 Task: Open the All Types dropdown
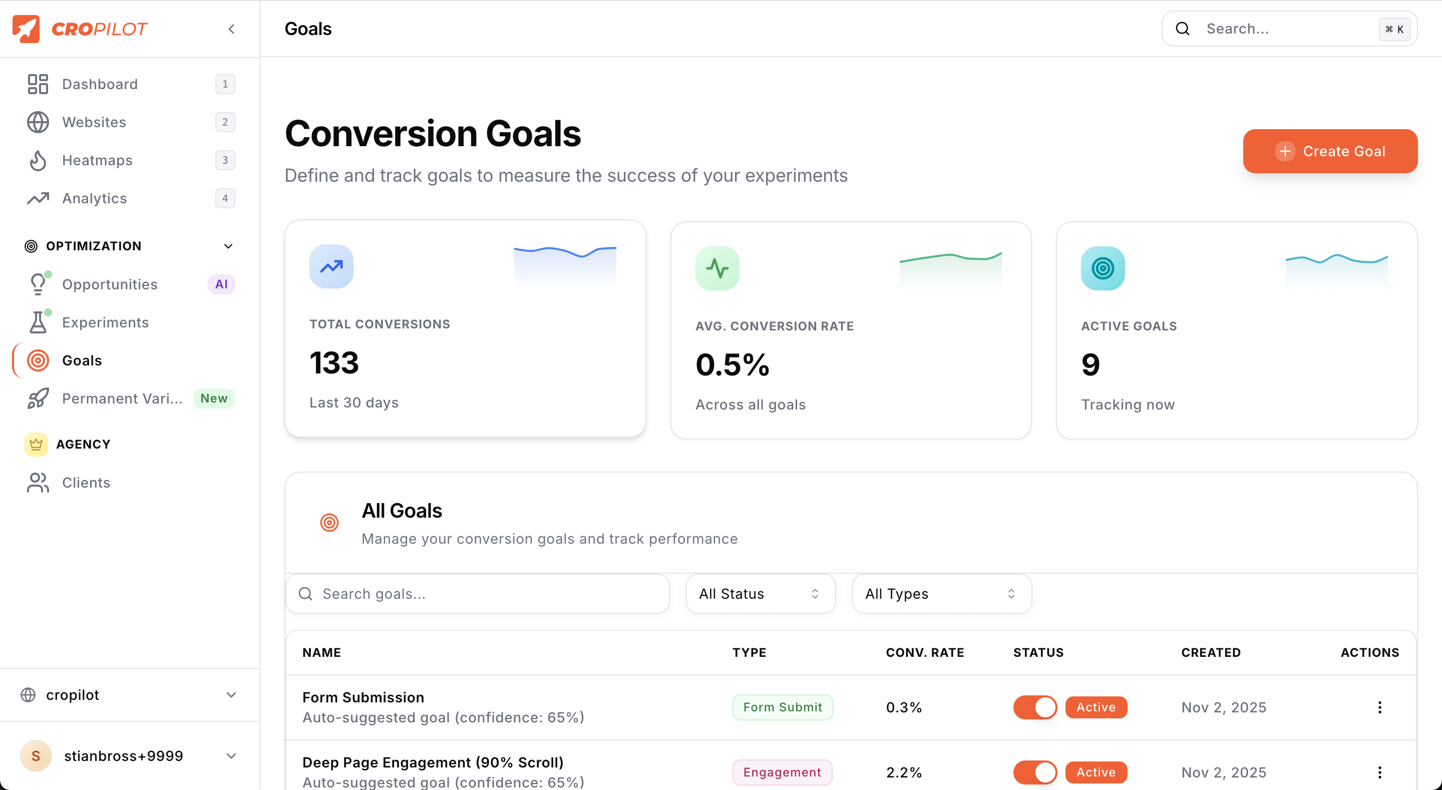click(940, 593)
